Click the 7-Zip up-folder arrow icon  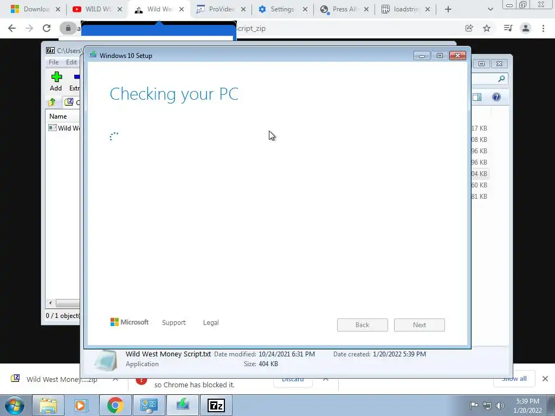point(52,102)
